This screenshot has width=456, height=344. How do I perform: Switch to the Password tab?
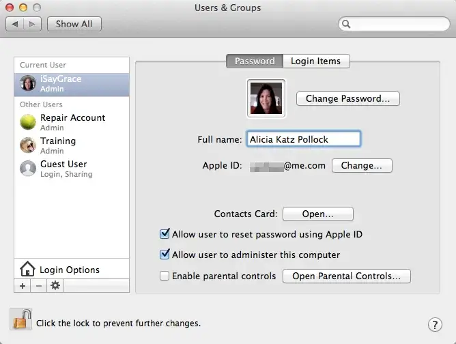(x=255, y=61)
